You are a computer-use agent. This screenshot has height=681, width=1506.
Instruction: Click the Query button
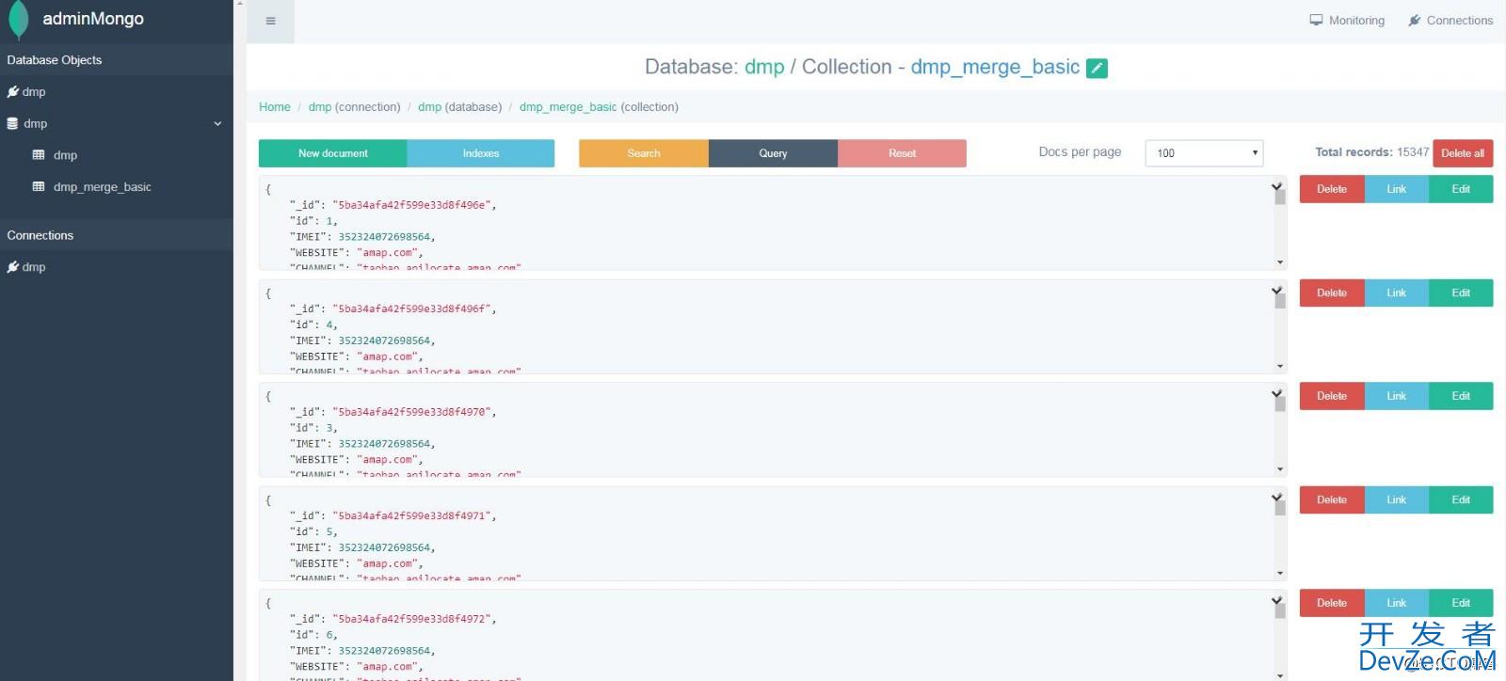point(773,153)
